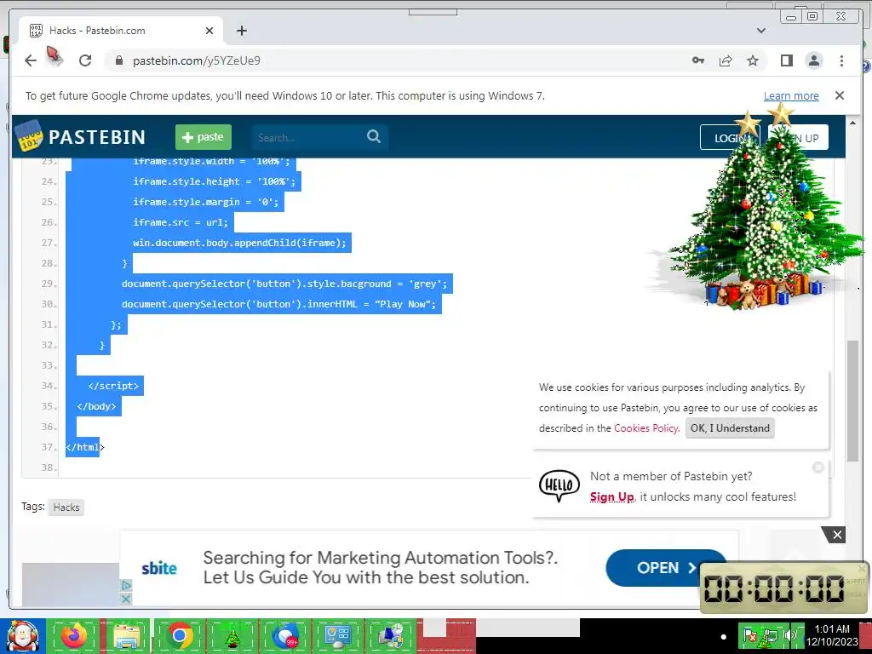
Task: Expand the tab search chevron
Action: [761, 31]
